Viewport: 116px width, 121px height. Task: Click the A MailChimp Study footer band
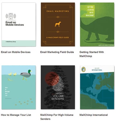pyautogui.click(x=19, y=43)
